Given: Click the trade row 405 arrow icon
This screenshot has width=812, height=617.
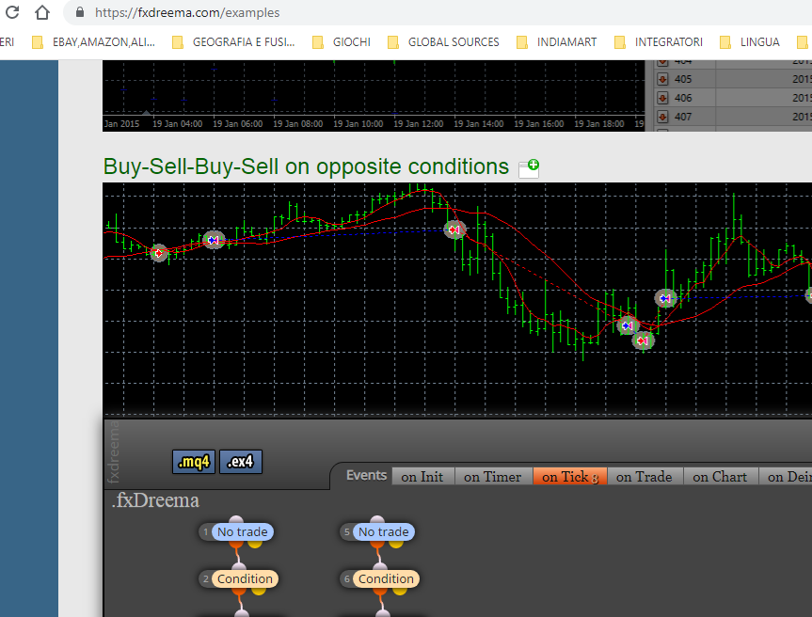Looking at the screenshot, I should click(662, 79).
